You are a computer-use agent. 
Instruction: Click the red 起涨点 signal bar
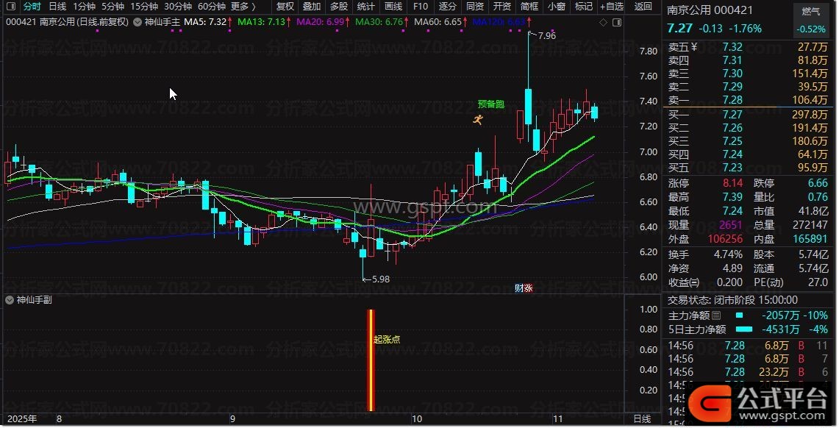(371, 360)
